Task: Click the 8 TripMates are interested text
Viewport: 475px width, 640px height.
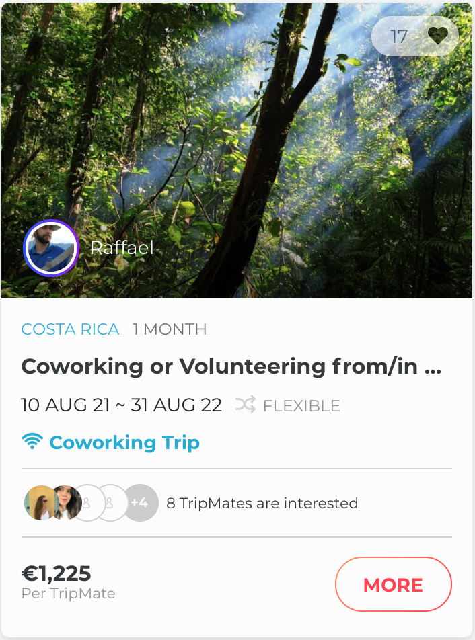Action: pos(262,503)
